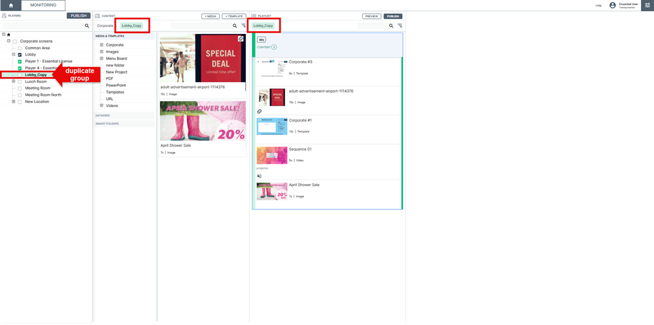Viewport: 654px width, 325px height.
Task: Select the Meeting Room group
Action: (37, 88)
